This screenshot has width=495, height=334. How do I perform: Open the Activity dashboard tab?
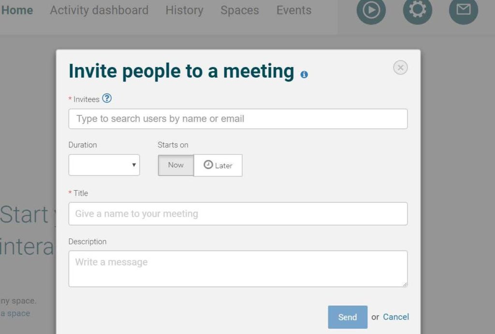point(99,10)
